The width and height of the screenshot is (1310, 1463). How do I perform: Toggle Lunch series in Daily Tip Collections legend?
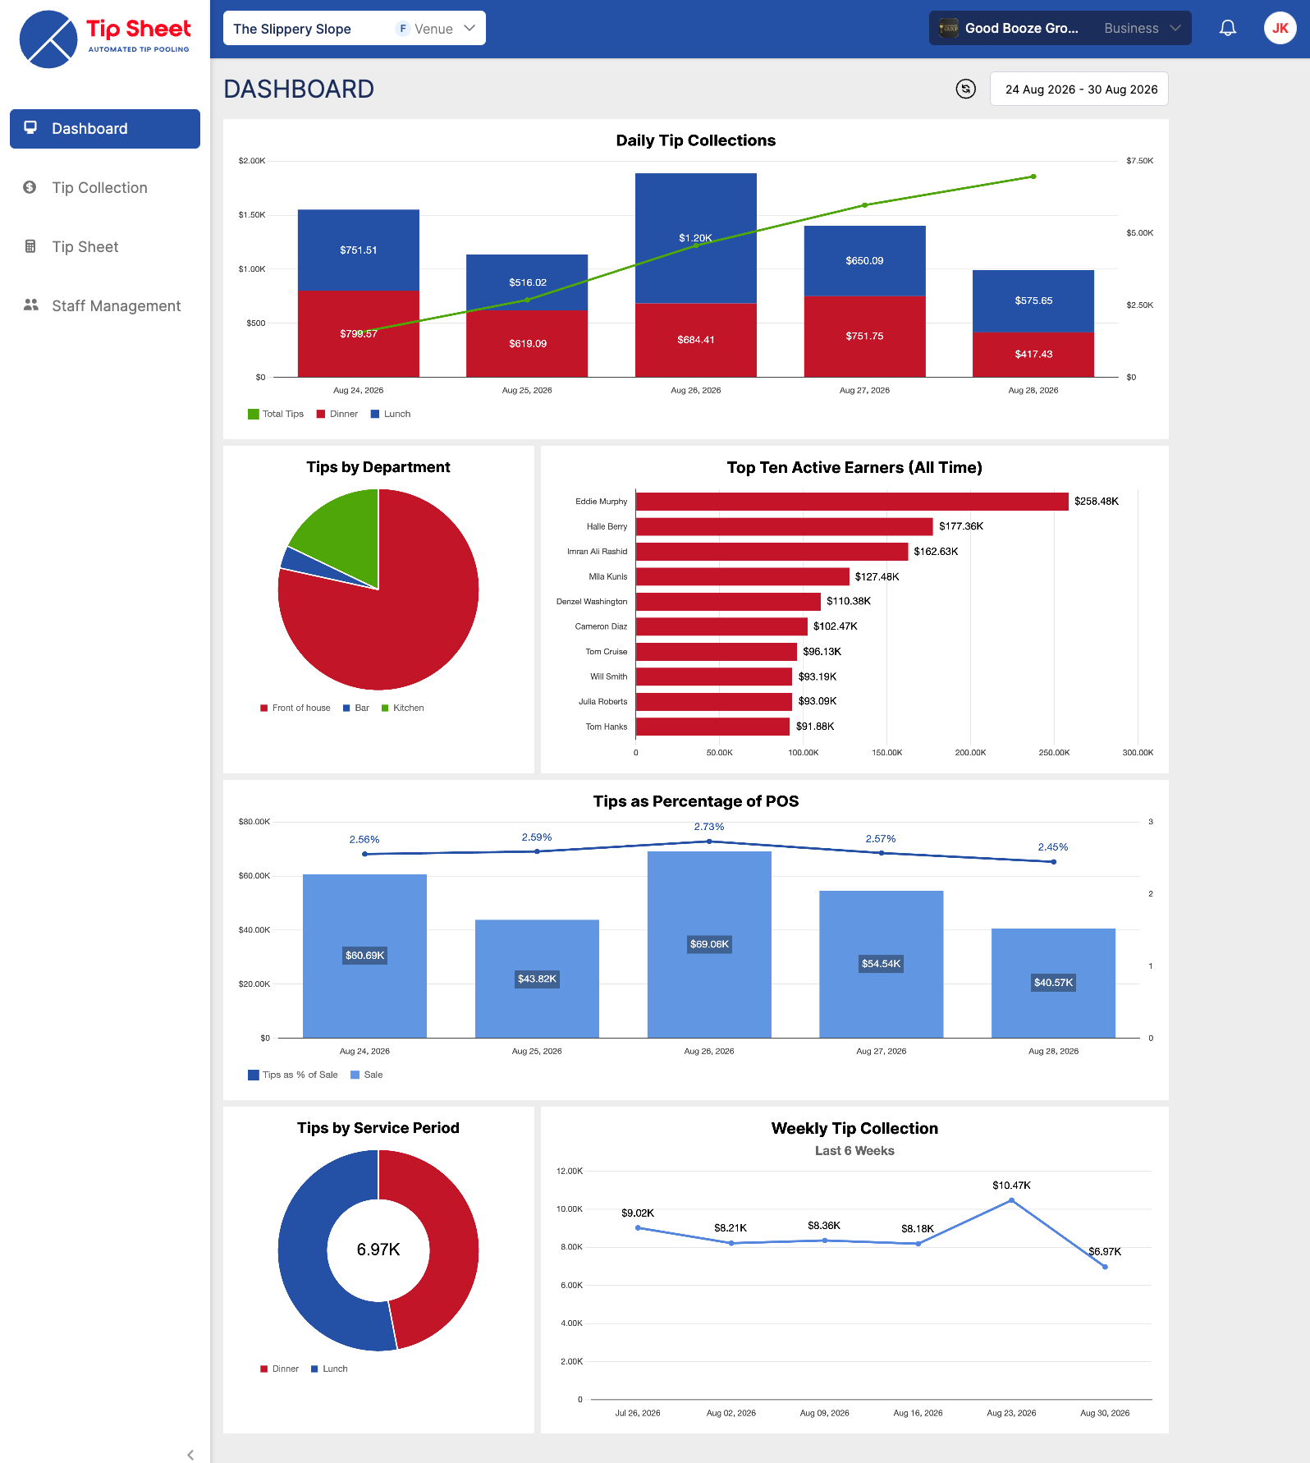tap(391, 414)
